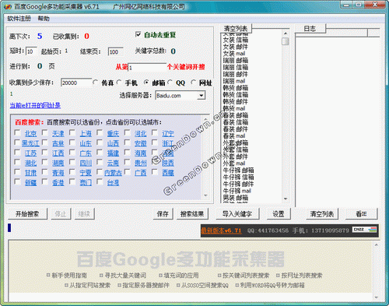Check the 北京 province checkbox

18,133
